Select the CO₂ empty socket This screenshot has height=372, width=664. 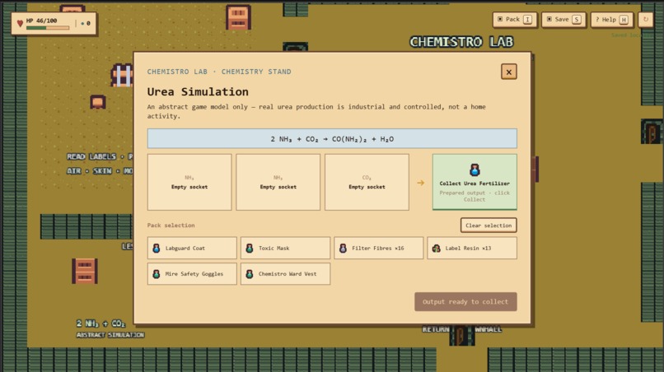[x=367, y=182]
